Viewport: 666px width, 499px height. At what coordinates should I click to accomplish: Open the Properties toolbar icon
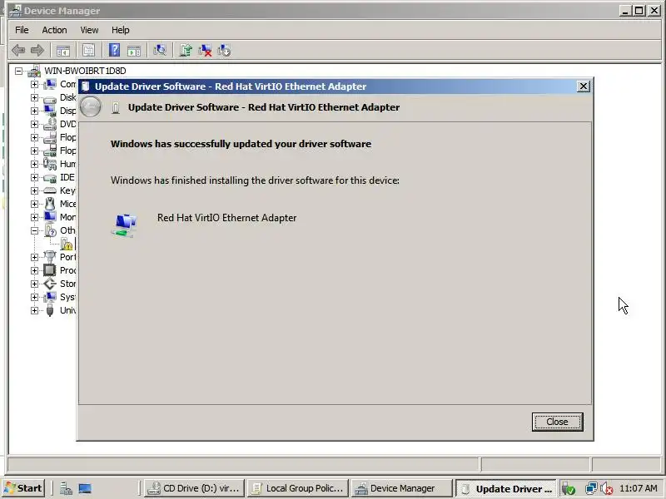click(x=88, y=51)
